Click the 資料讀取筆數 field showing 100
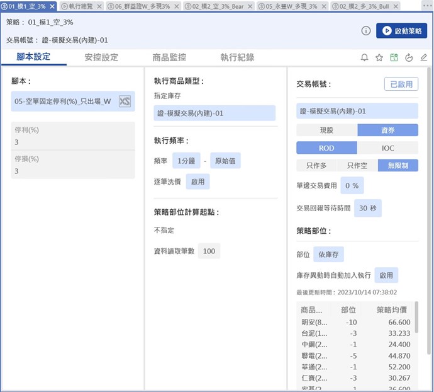Viewport: 434px width, 392px height. [209, 251]
